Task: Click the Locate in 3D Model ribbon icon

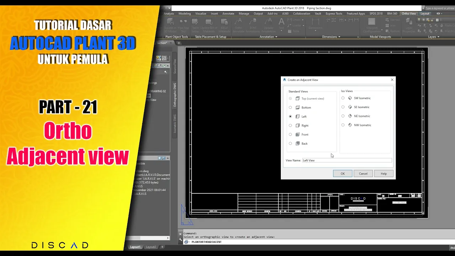Action: pyautogui.click(x=170, y=21)
